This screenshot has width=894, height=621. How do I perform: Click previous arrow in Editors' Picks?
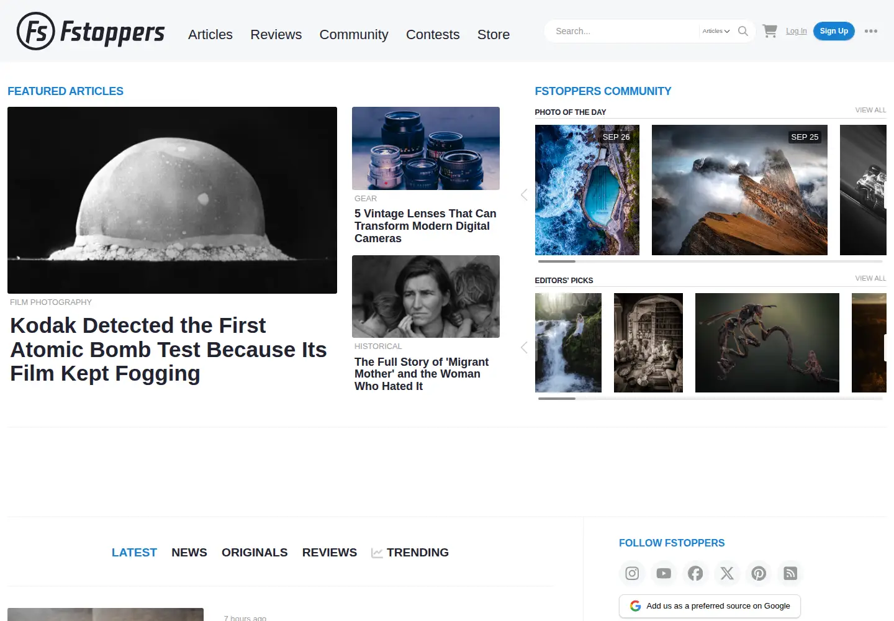(x=524, y=347)
